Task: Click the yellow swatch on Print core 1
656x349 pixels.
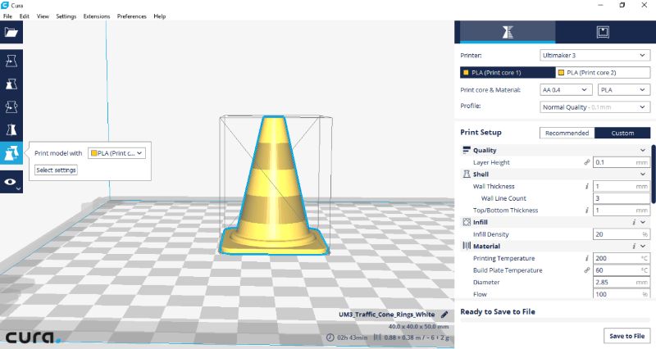Action: click(466, 72)
